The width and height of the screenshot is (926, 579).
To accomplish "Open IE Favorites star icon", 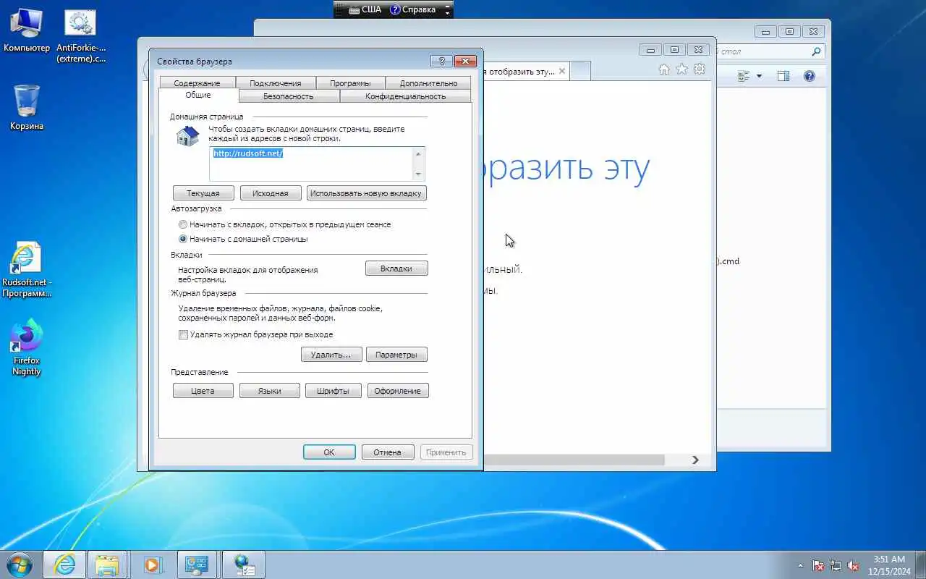I will coord(681,69).
